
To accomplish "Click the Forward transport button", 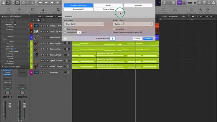I will pos(46,3).
